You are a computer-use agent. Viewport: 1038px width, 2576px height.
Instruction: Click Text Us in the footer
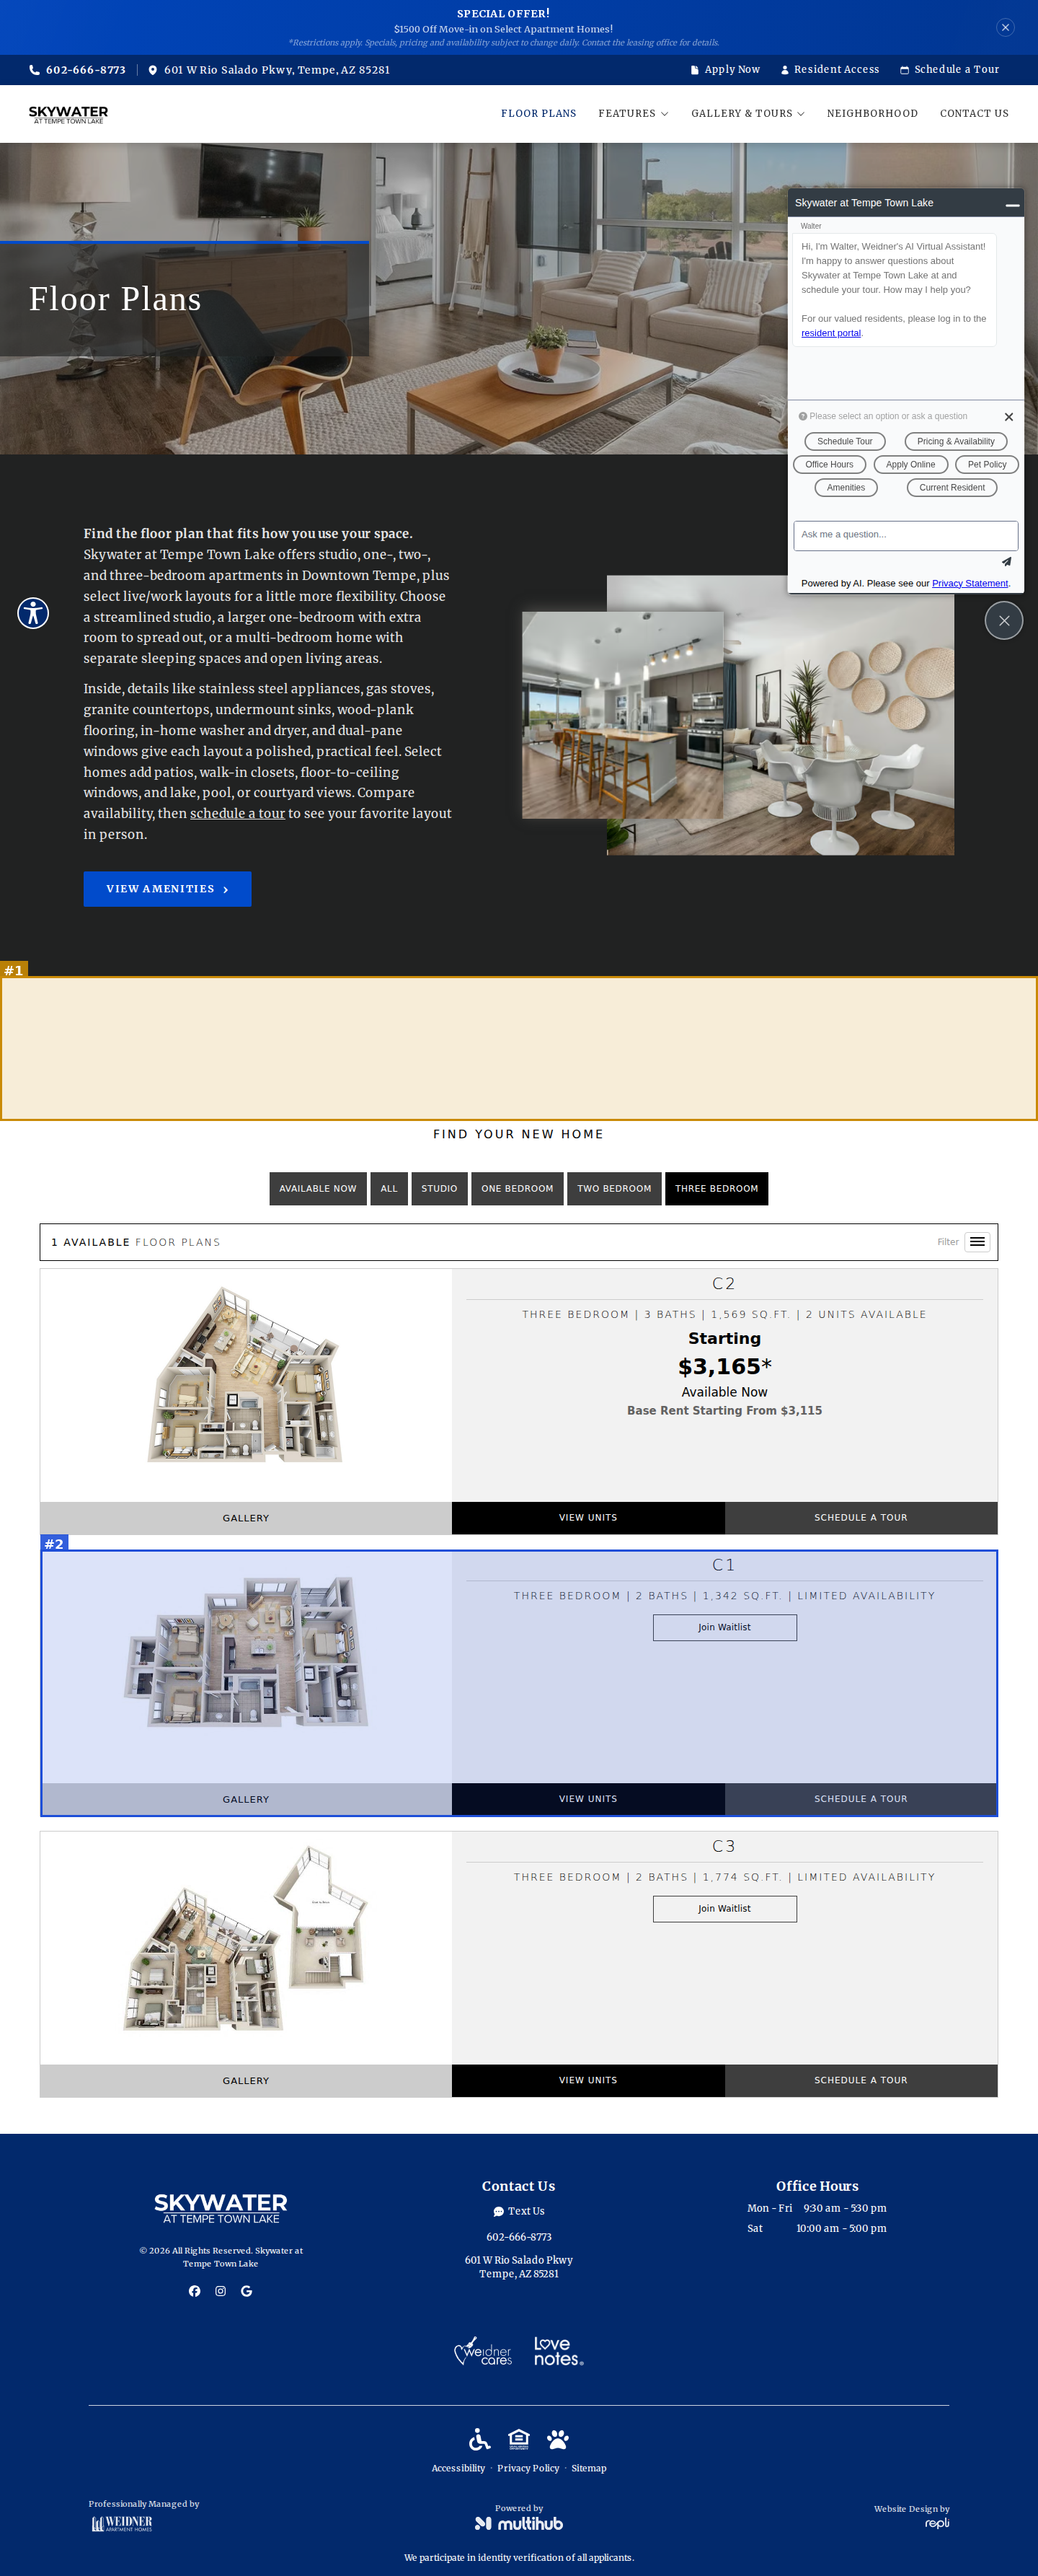pyautogui.click(x=518, y=2211)
